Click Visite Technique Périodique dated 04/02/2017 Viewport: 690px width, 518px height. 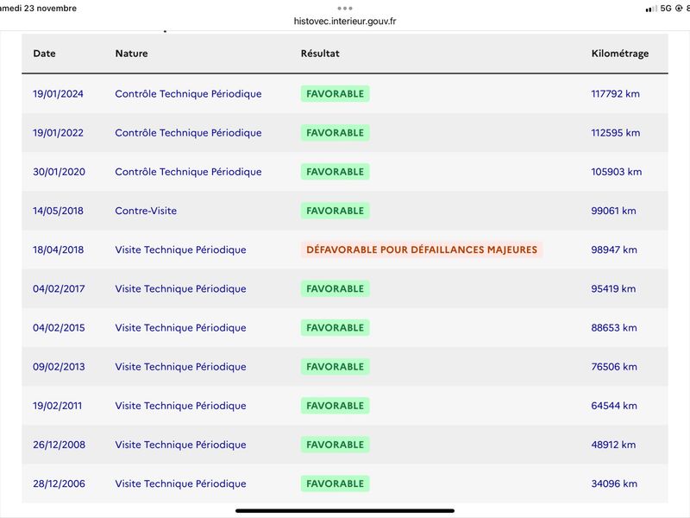coord(180,288)
